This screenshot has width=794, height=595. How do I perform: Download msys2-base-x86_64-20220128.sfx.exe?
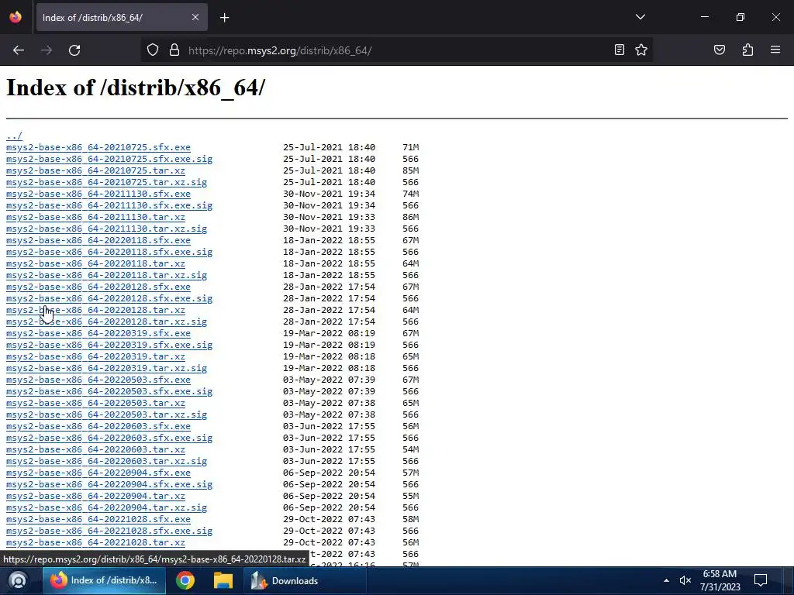[x=98, y=287]
